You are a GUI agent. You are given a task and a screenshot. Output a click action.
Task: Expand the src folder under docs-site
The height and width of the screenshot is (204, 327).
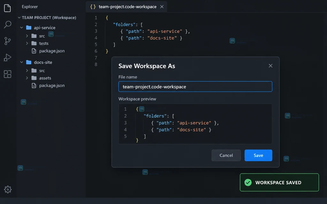click(x=27, y=70)
